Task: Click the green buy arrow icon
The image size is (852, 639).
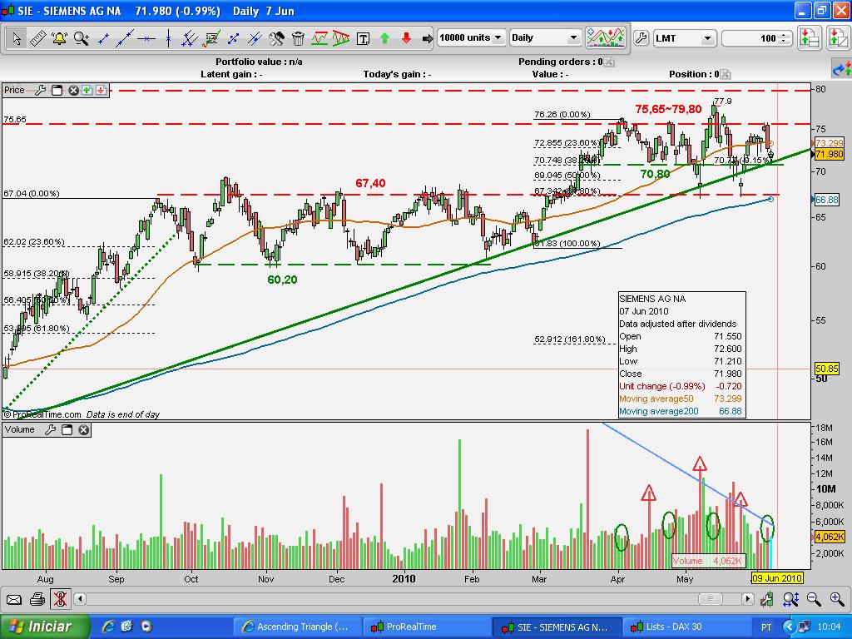Action: [x=384, y=38]
